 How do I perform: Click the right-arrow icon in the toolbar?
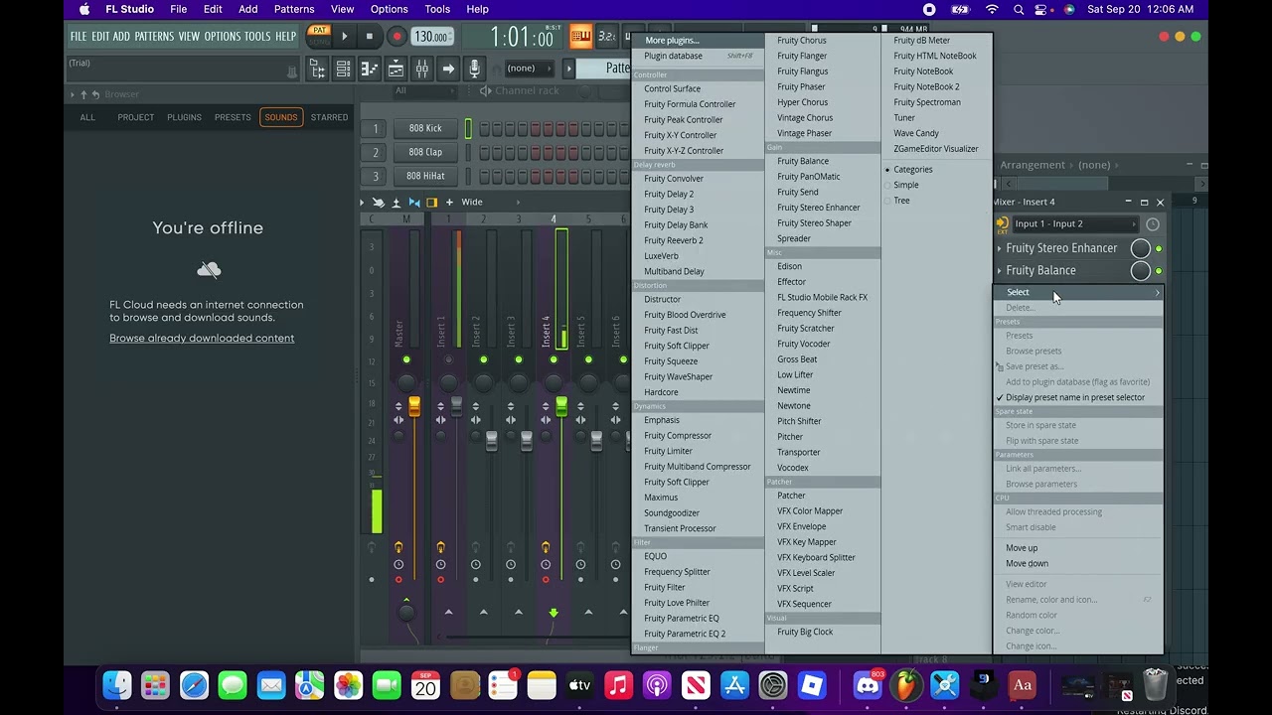(448, 69)
